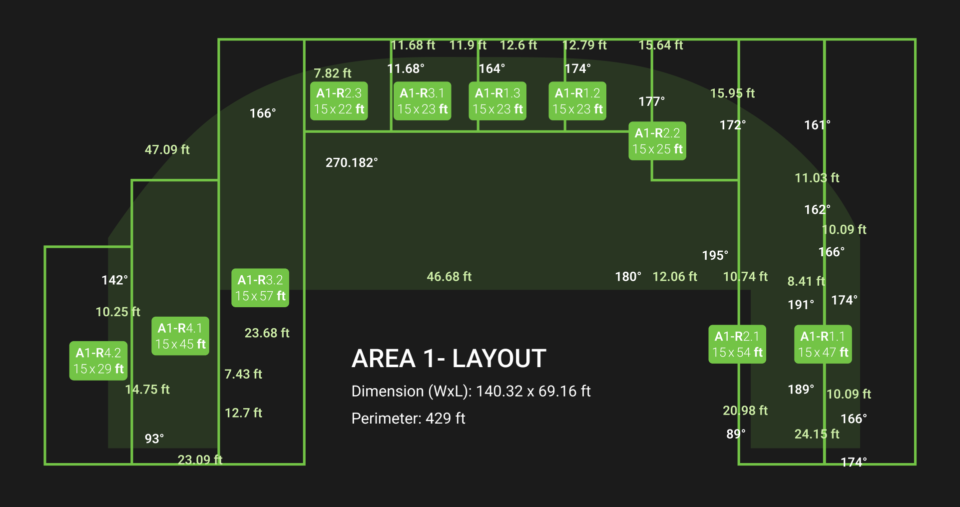Viewport: 960px width, 507px height.
Task: Click the 15.95 ft measurement label
Action: (732, 93)
